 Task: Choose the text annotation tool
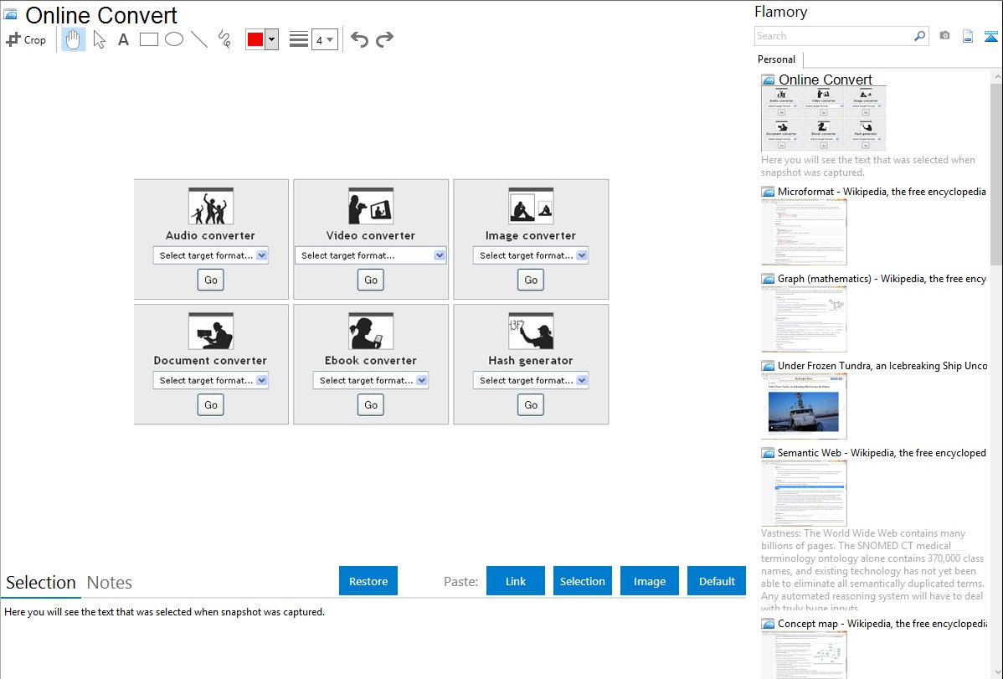pyautogui.click(x=123, y=39)
